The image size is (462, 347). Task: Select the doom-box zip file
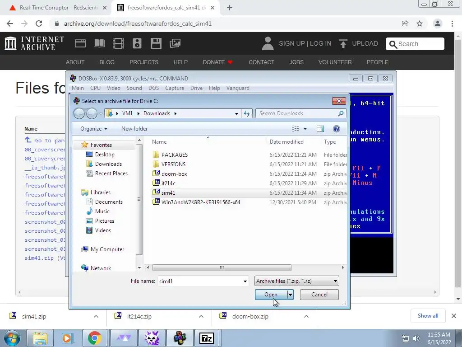coord(174,174)
